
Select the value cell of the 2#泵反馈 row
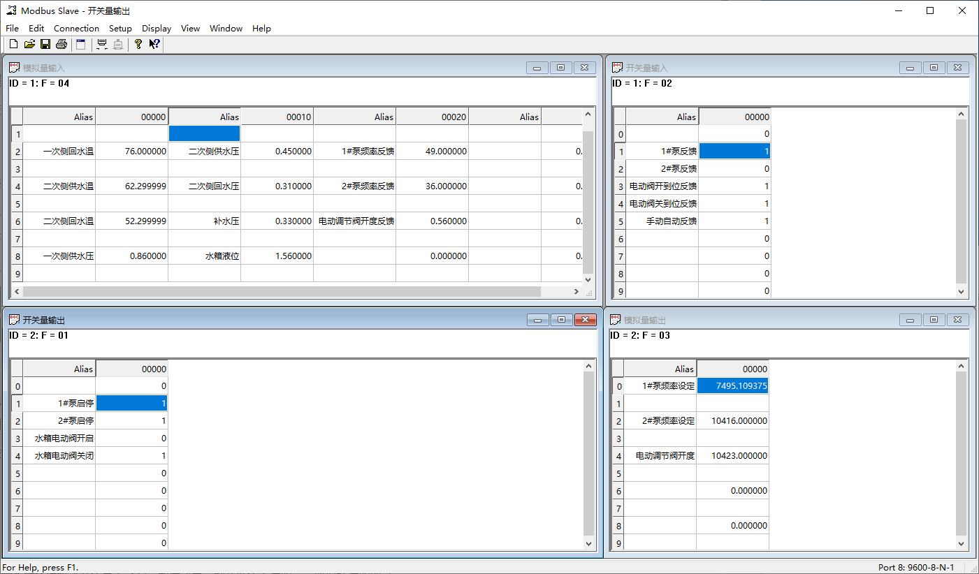click(x=734, y=168)
